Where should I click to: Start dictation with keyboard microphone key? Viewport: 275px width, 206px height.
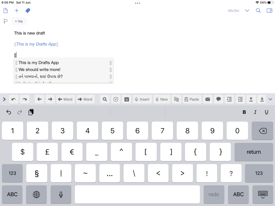[61, 194]
